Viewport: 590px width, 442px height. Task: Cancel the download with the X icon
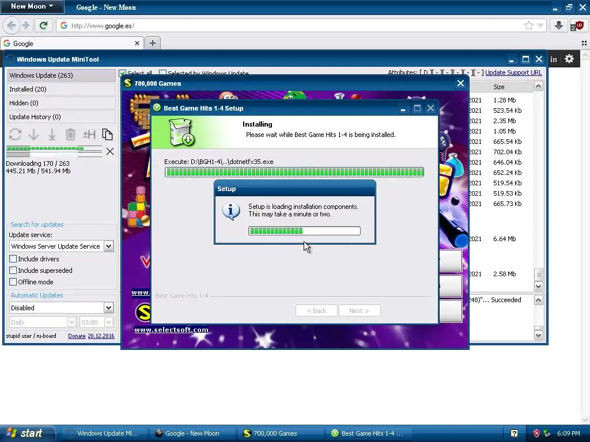pyautogui.click(x=110, y=151)
